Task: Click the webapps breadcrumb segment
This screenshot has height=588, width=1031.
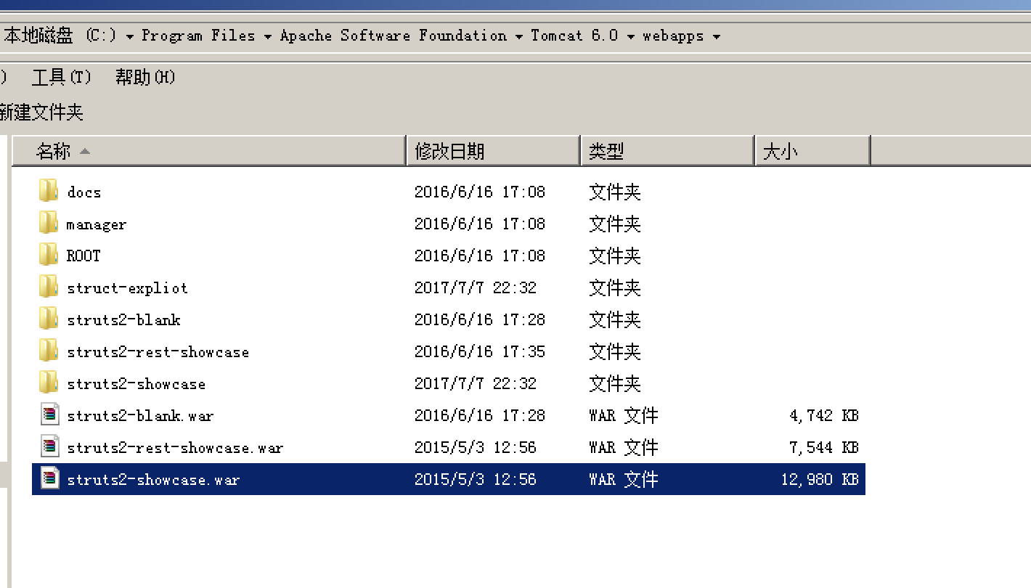Action: tap(673, 36)
